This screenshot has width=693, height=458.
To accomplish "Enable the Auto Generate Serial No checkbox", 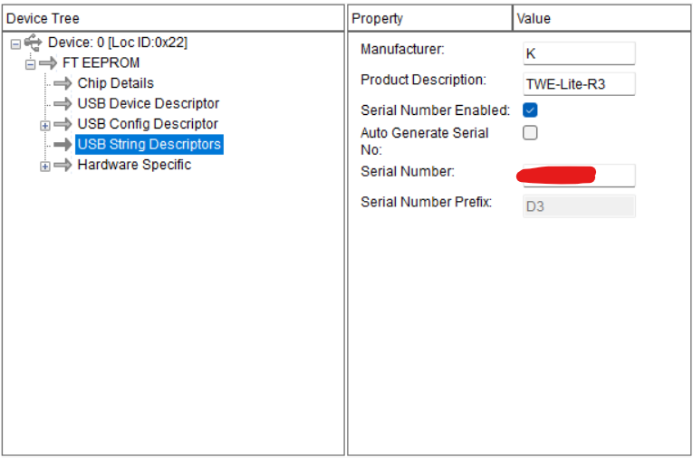I will [x=531, y=133].
